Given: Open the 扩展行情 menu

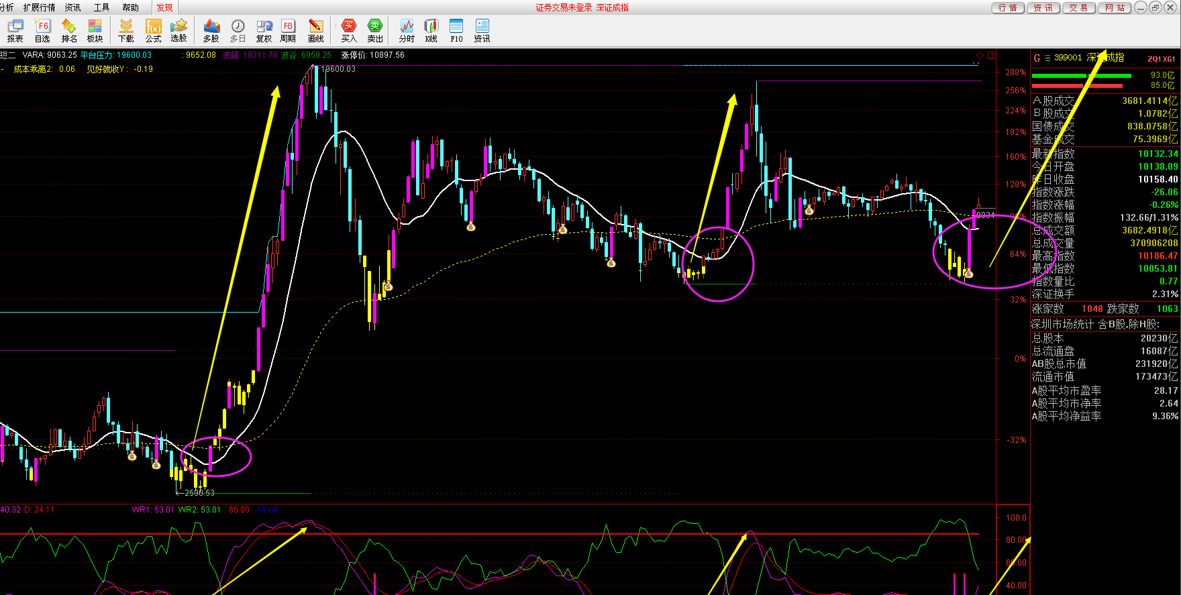Looking at the screenshot, I should click(39, 7).
